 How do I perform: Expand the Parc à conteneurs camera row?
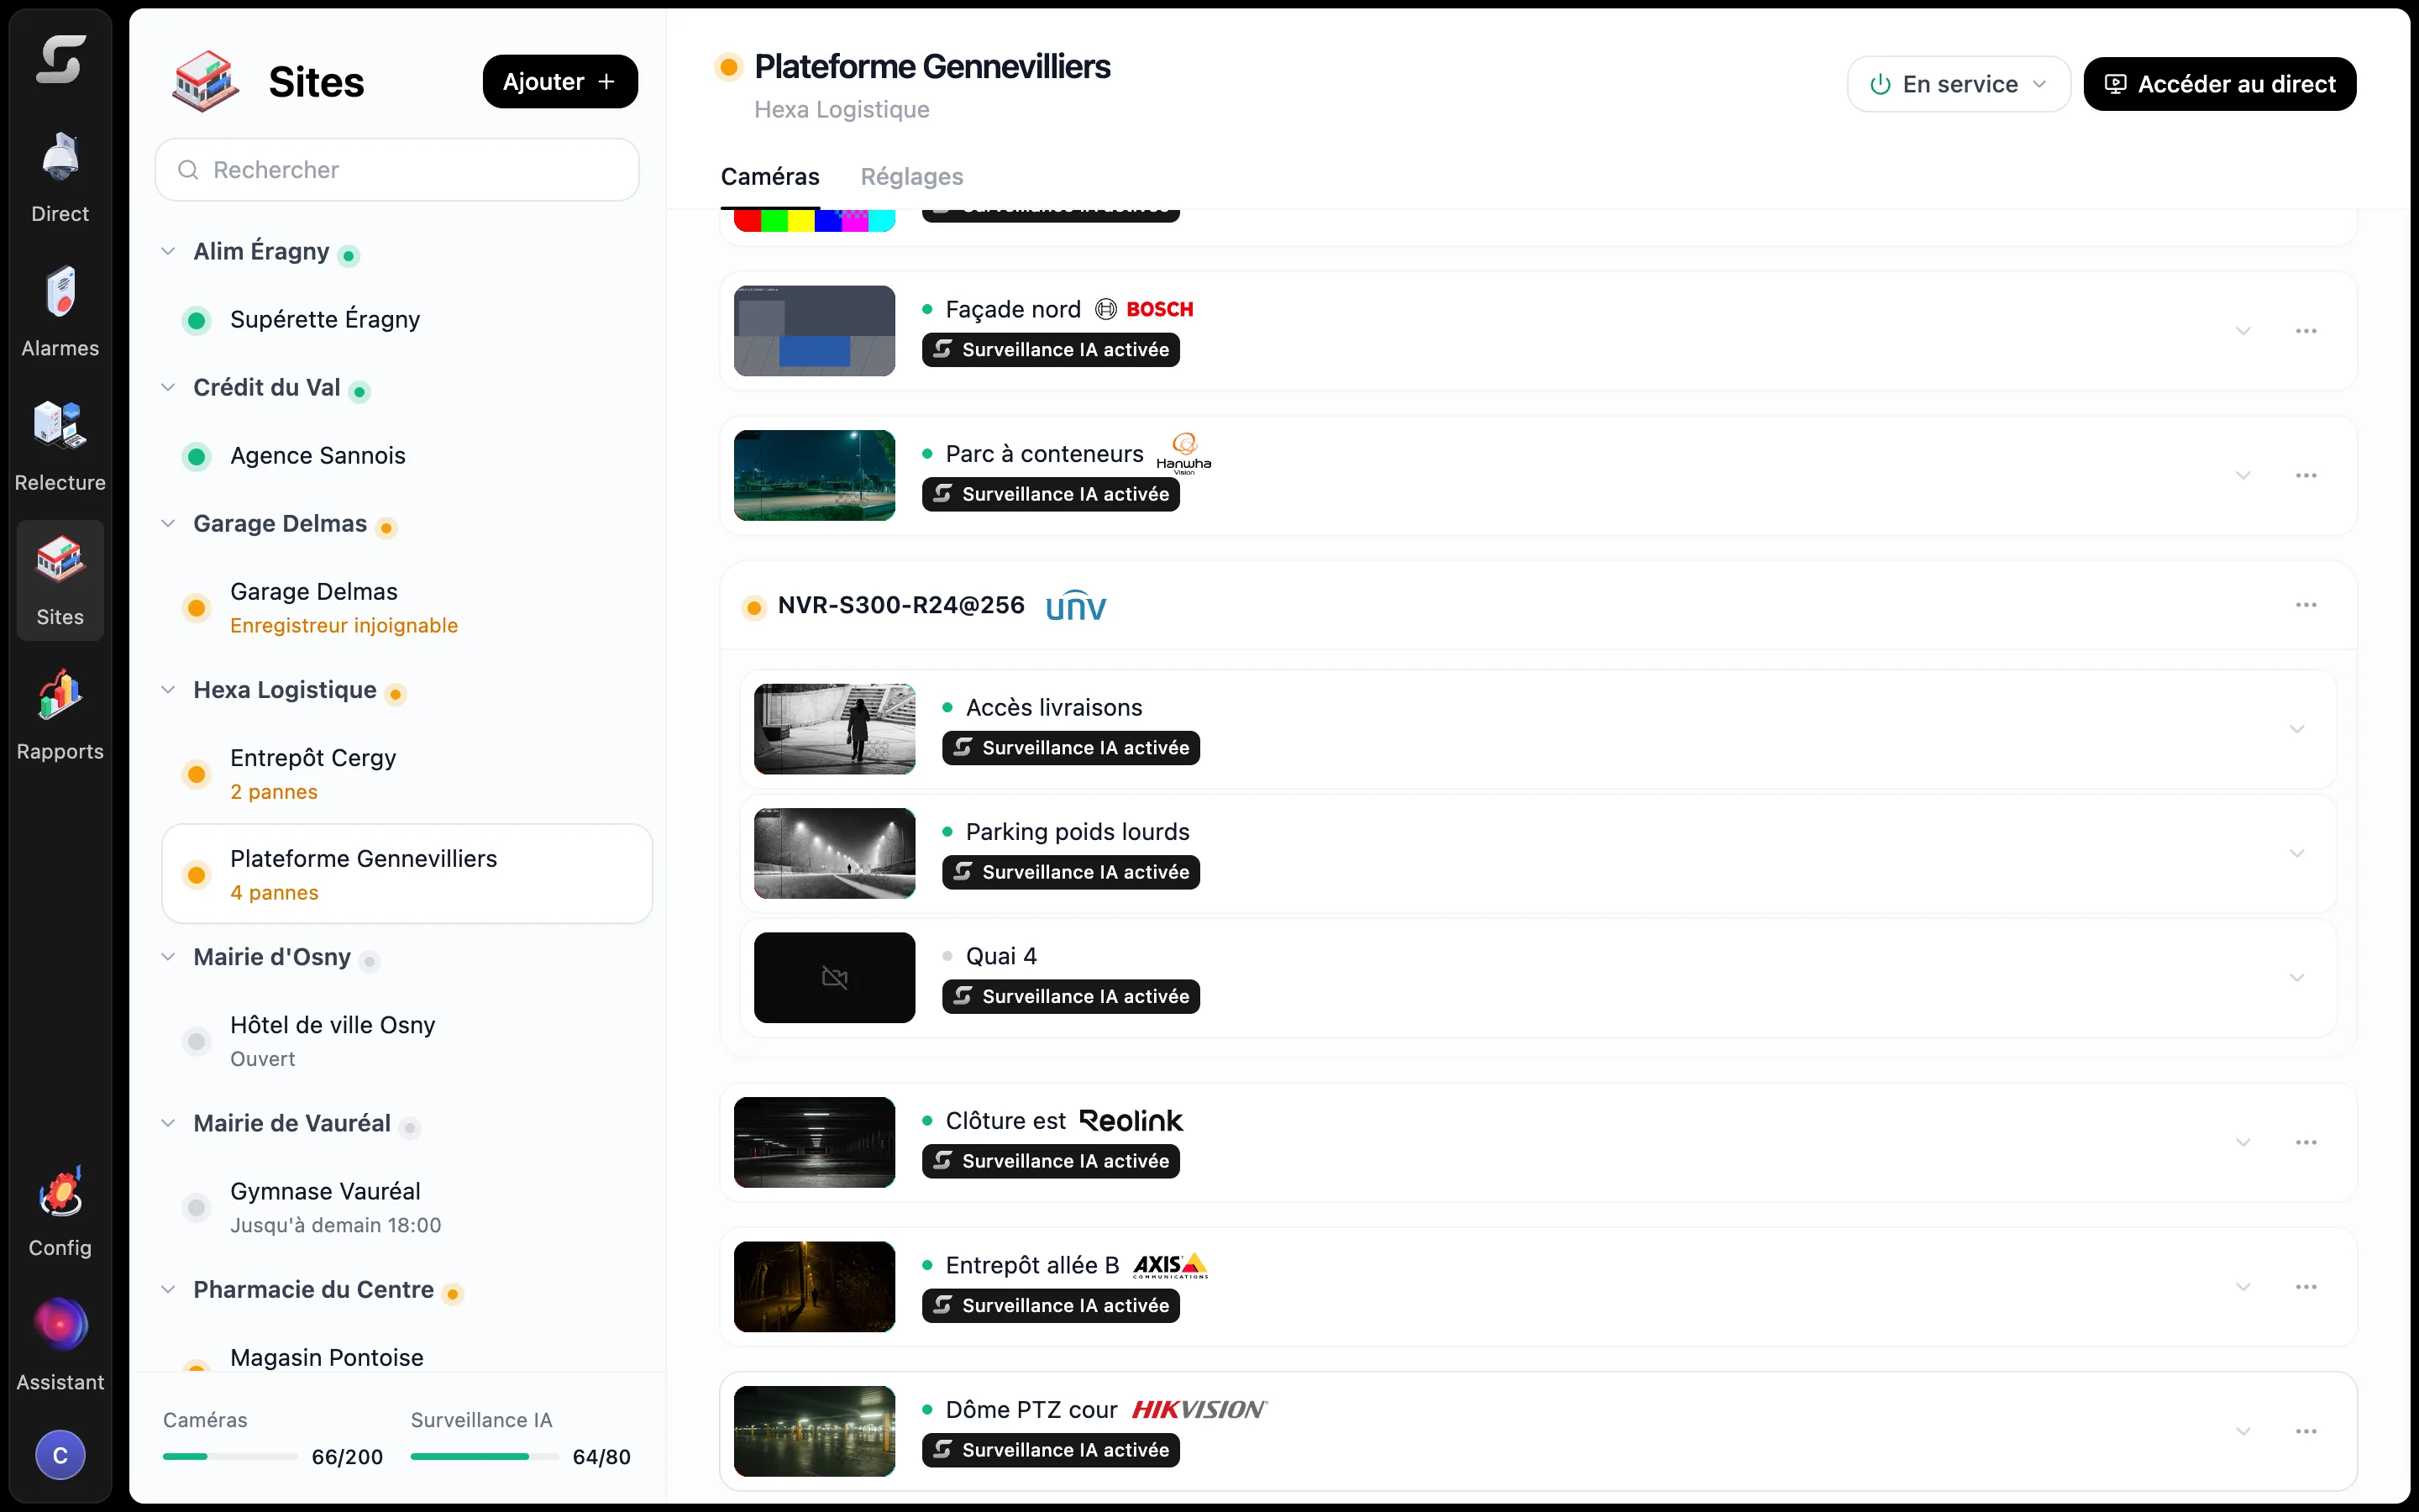pos(2243,475)
